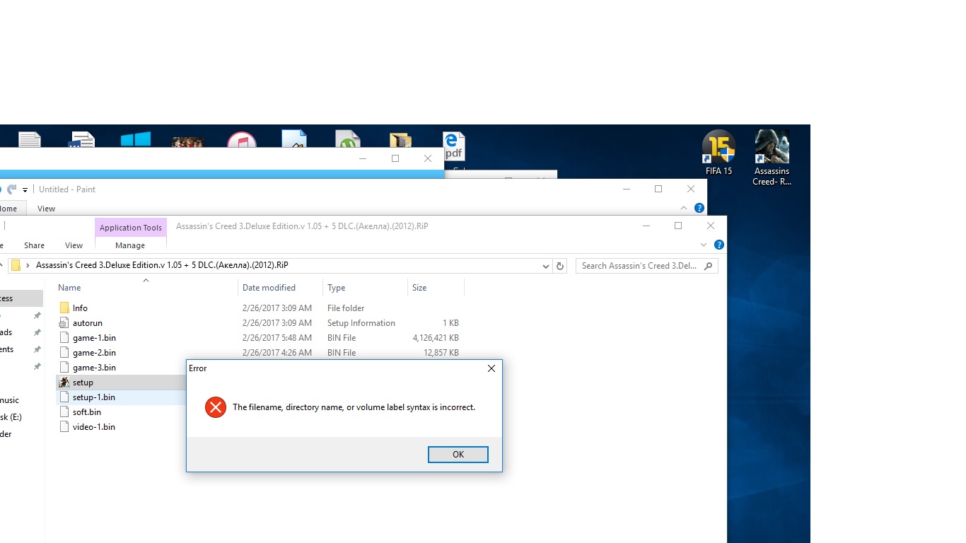Image resolution: width=966 pixels, height=543 pixels.
Task: Click the breadcrumb arrow before the folder name
Action: (x=28, y=266)
